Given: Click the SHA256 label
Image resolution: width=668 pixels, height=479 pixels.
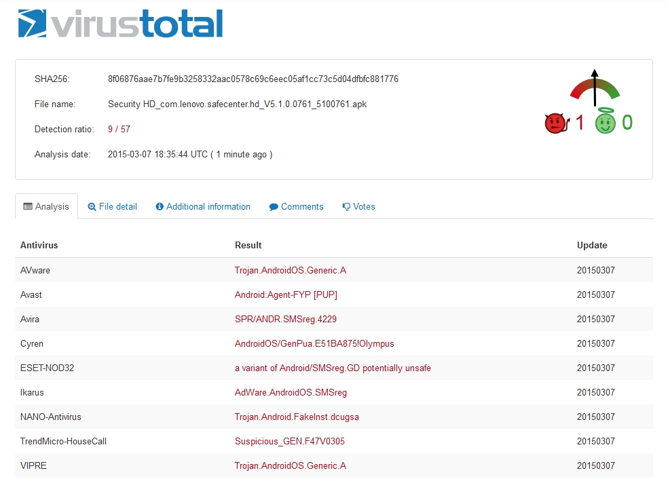Looking at the screenshot, I should pyautogui.click(x=52, y=79).
